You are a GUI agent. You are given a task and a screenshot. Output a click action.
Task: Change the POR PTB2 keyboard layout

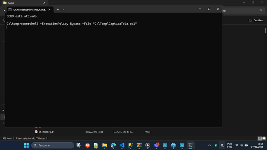pos(229,145)
